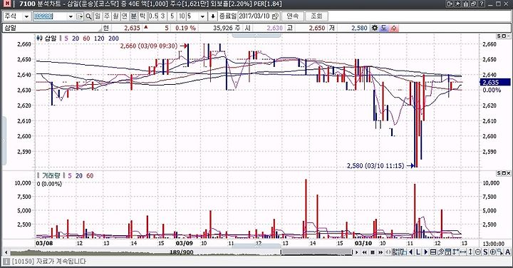
Task: Click the stock search magnifier icon
Action: click(88, 16)
